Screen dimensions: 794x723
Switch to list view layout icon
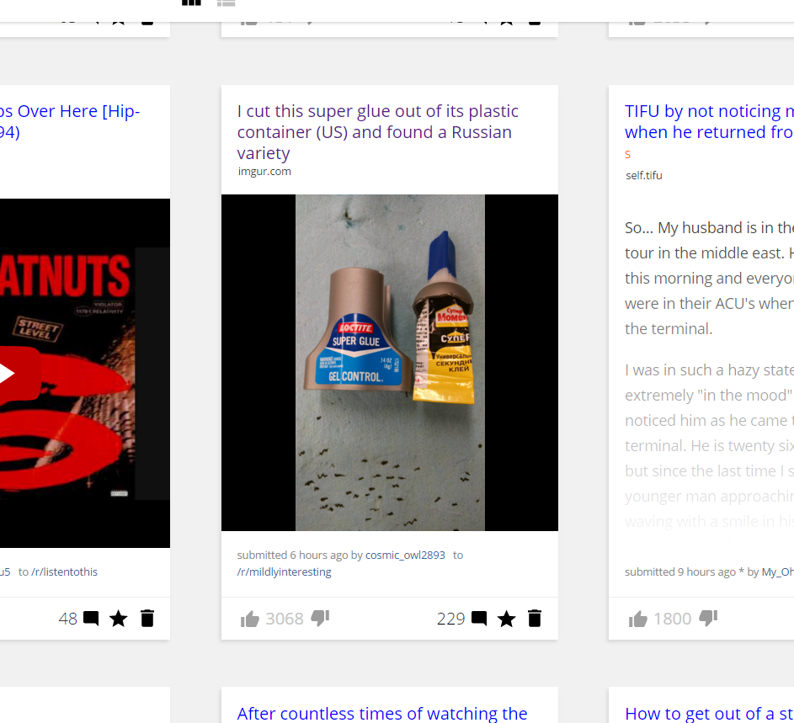226,3
